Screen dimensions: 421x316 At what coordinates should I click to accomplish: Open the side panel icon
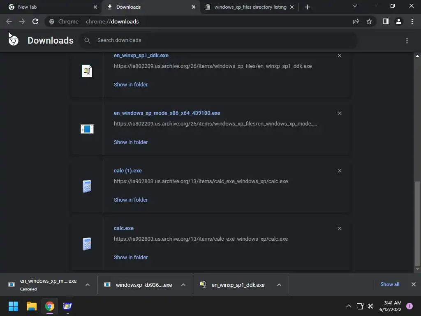[386, 21]
